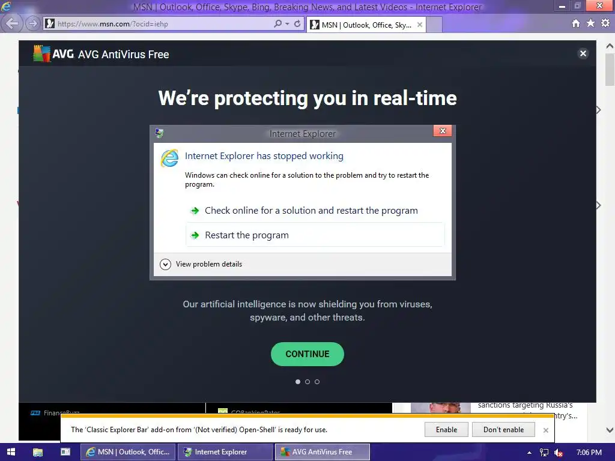Click the MSN site icon in address bar

(x=50, y=23)
